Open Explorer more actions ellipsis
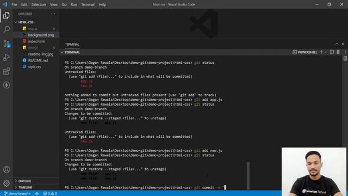The height and width of the screenshot is (196, 348). tap(53, 14)
